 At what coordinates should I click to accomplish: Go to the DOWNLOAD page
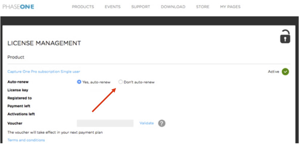(x=173, y=7)
